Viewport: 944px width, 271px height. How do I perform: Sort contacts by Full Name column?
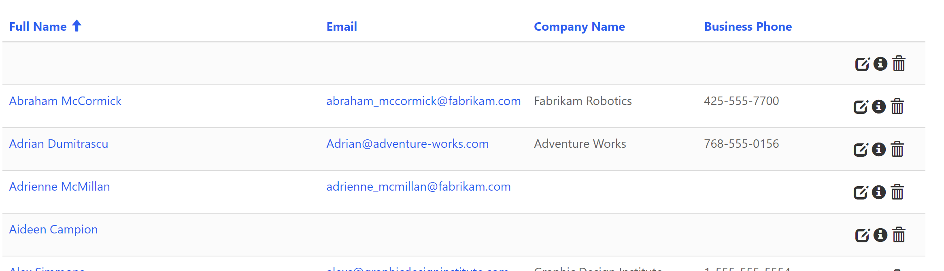point(38,27)
